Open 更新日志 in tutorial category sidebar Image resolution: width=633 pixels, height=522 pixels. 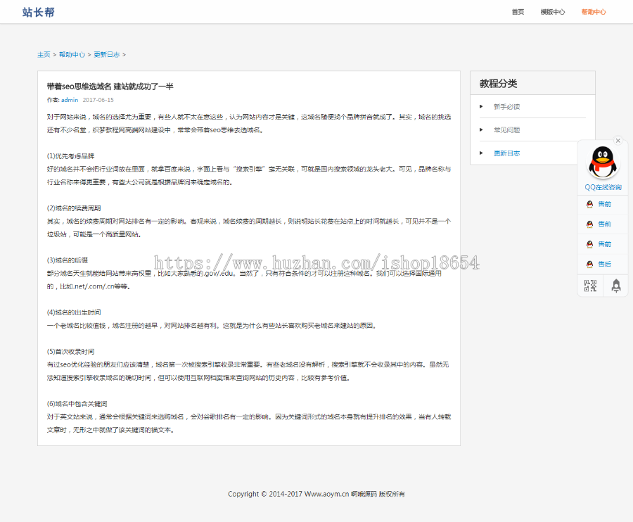(506, 153)
